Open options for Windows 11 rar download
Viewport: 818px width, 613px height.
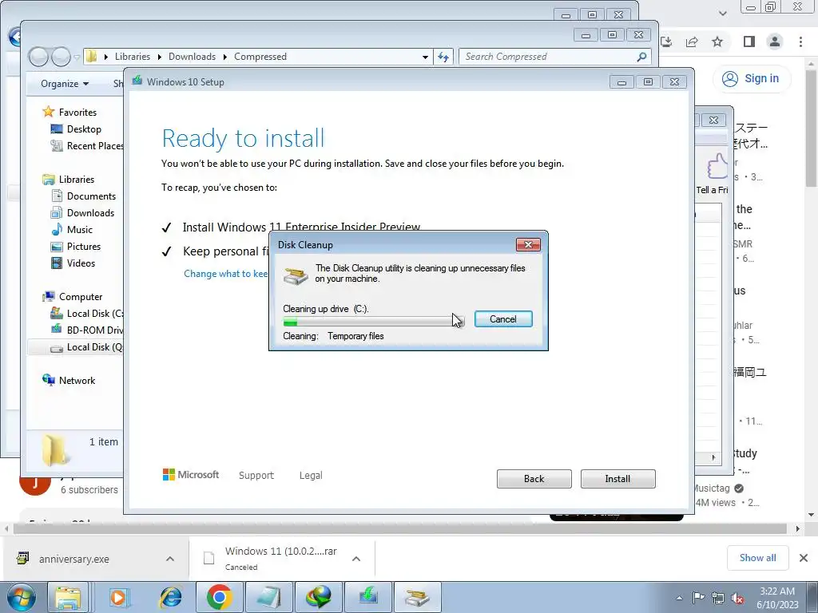[x=356, y=559]
